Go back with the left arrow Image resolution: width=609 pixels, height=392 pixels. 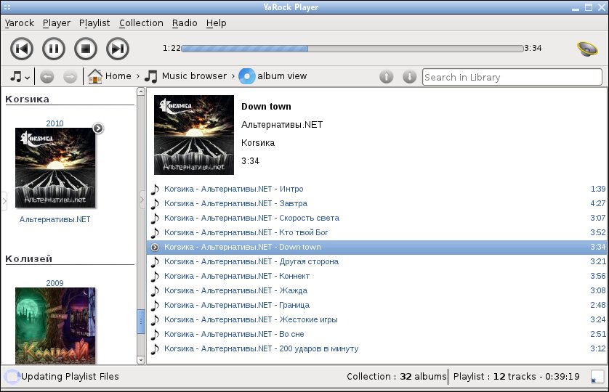pyautogui.click(x=47, y=76)
